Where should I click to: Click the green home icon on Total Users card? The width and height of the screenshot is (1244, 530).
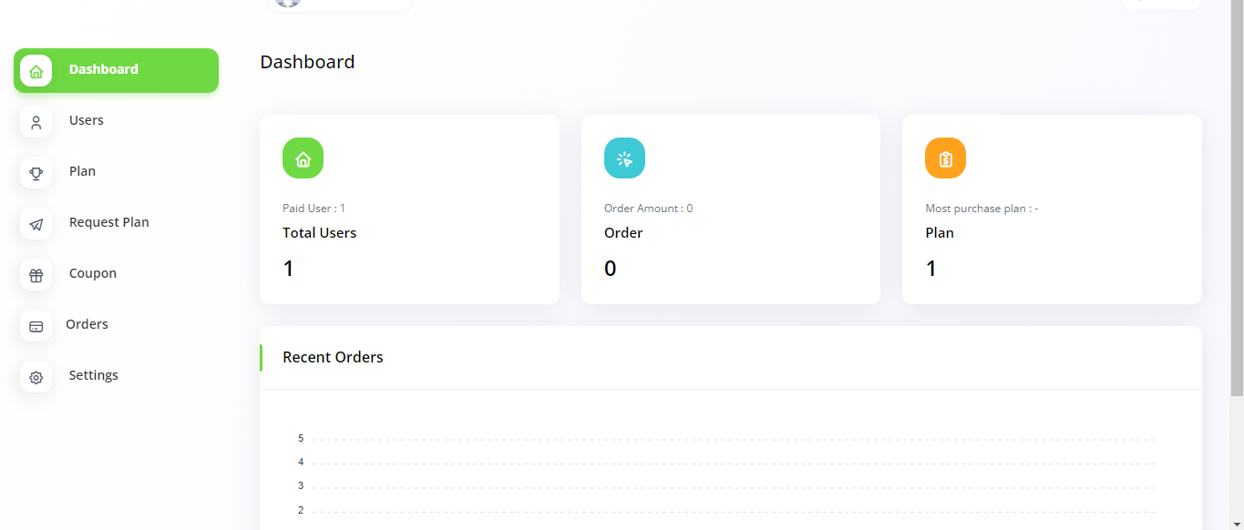303,158
